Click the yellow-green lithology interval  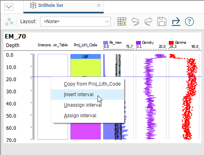(x=85, y=68)
